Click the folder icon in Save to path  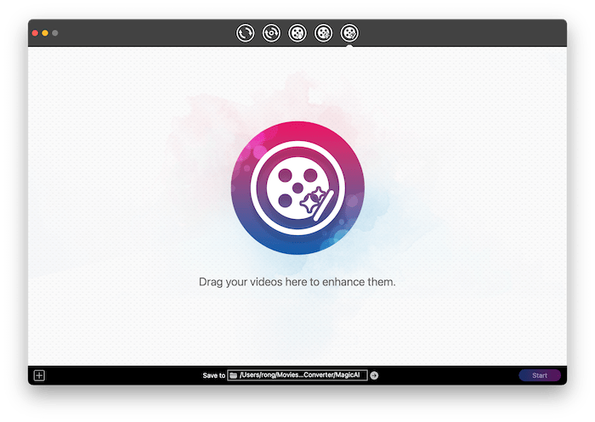point(234,375)
